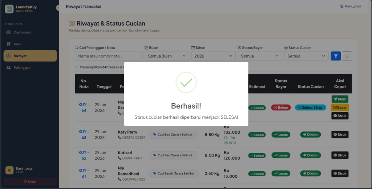Select the Riwayat sidebar item

click(x=30, y=56)
